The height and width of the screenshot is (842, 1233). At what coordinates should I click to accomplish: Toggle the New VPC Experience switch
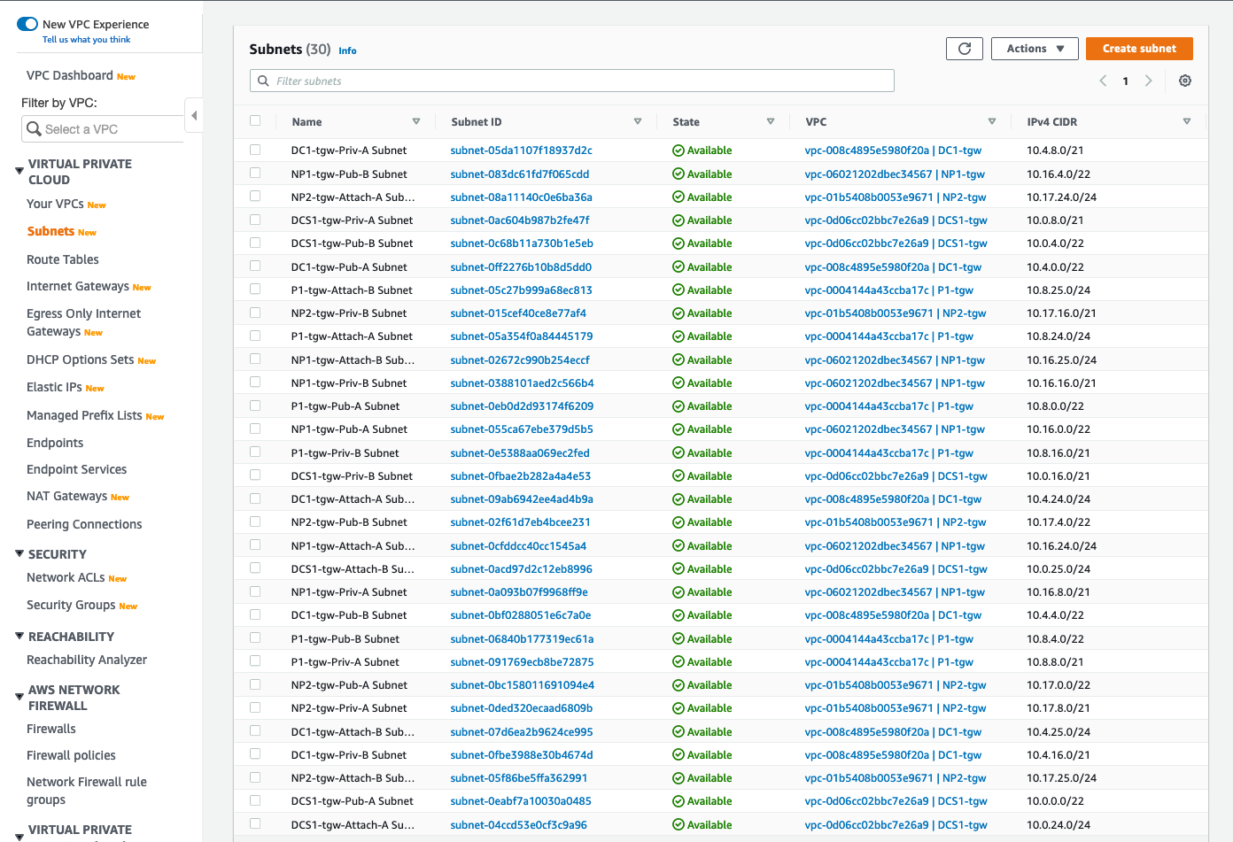coord(27,24)
